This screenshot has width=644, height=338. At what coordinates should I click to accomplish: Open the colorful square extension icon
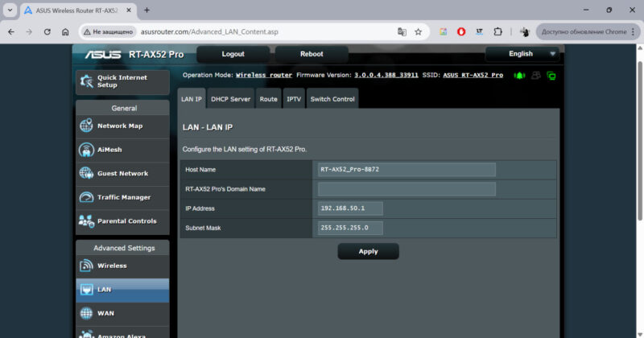(444, 31)
